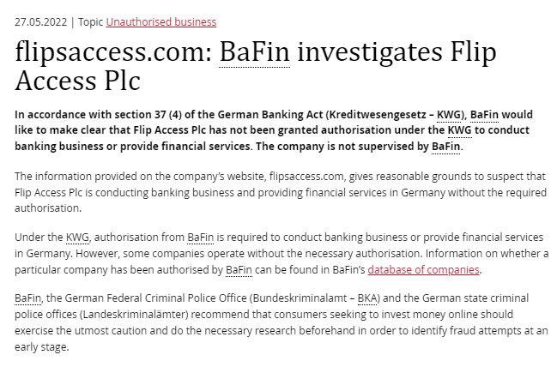The width and height of the screenshot is (557, 373).
Task: Click the BaFin abbreviation in the headline
Action: point(254,54)
